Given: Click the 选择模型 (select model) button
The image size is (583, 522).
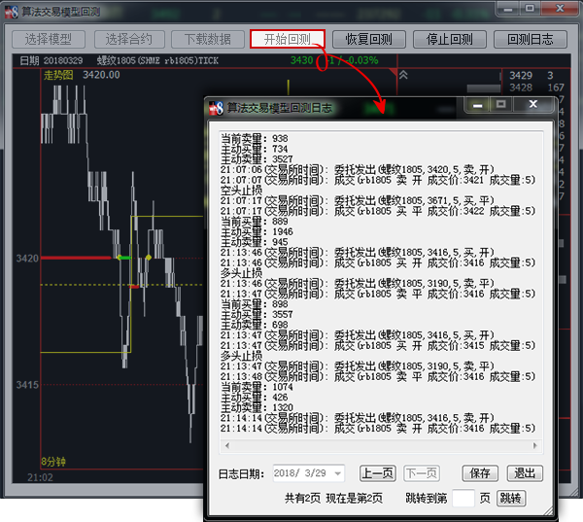Looking at the screenshot, I should pyautogui.click(x=49, y=39).
